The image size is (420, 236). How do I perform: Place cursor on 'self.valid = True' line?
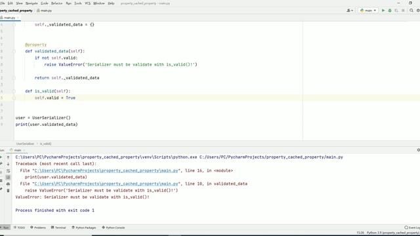click(x=55, y=98)
